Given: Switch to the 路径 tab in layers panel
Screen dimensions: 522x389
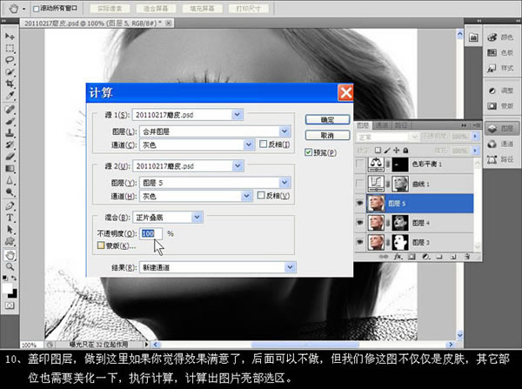Looking at the screenshot, I should pyautogui.click(x=401, y=125).
